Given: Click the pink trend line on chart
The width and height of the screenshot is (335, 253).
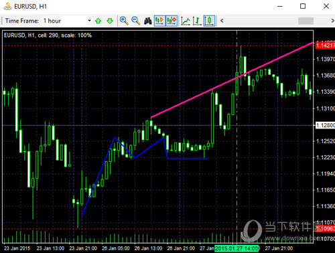Looking at the screenshot, I should (232, 80).
